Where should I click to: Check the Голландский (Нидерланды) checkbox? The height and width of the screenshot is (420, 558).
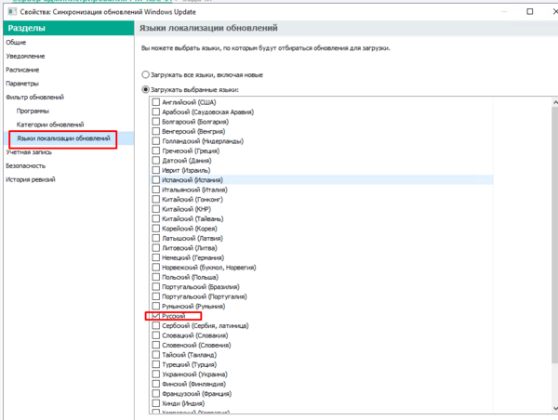point(156,141)
